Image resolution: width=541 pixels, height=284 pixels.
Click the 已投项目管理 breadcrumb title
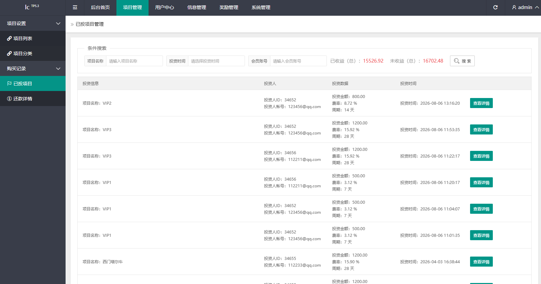90,24
